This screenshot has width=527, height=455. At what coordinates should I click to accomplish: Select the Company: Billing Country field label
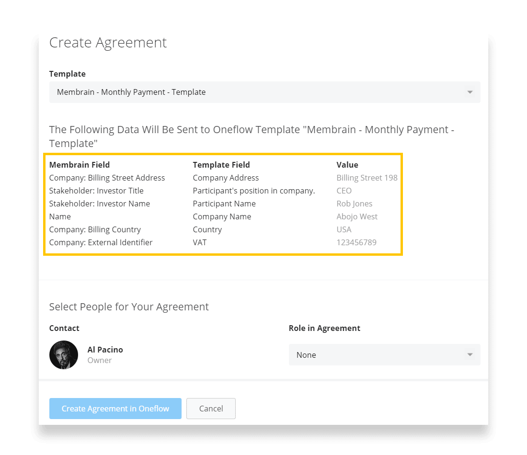point(95,229)
